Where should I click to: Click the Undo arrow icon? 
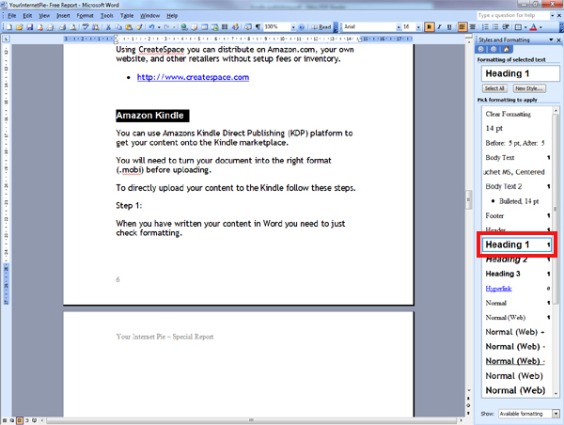tap(152, 27)
